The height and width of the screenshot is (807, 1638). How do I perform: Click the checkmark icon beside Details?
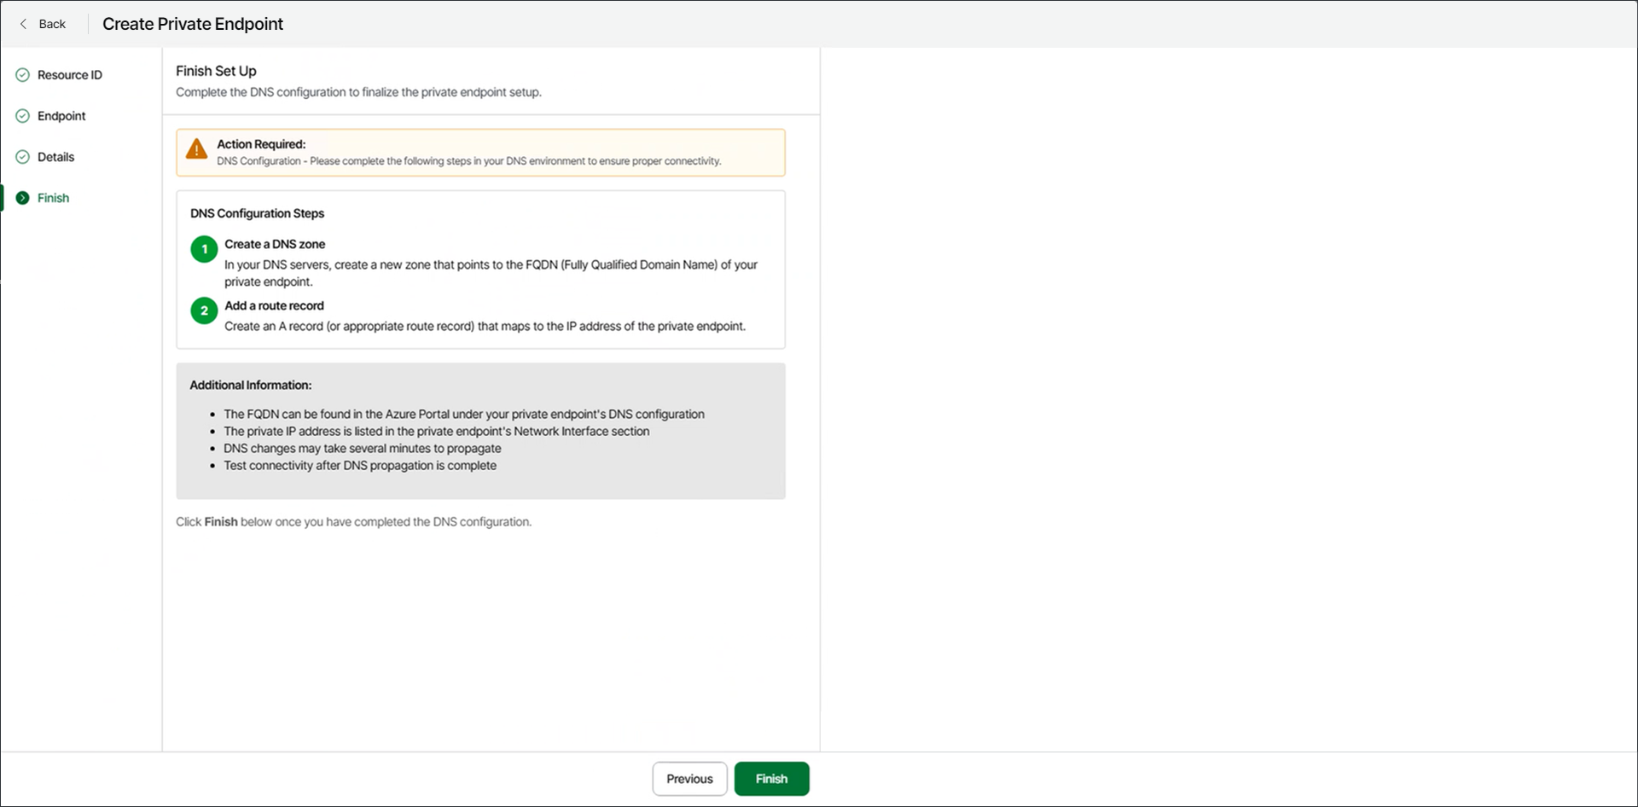[x=22, y=157]
